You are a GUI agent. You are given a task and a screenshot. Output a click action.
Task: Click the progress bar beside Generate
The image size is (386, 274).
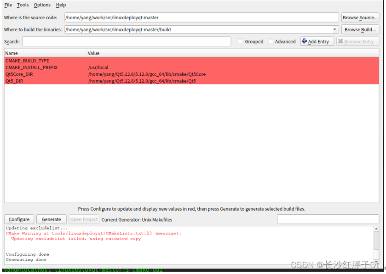pyautogui.click(x=328, y=219)
